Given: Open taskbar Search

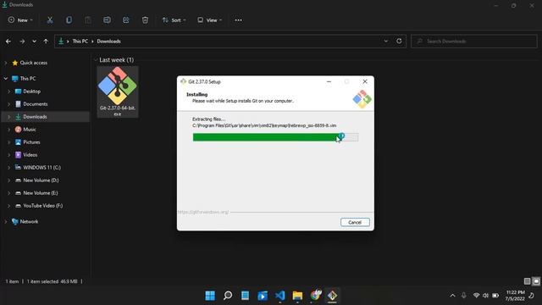Looking at the screenshot, I should pyautogui.click(x=228, y=296).
